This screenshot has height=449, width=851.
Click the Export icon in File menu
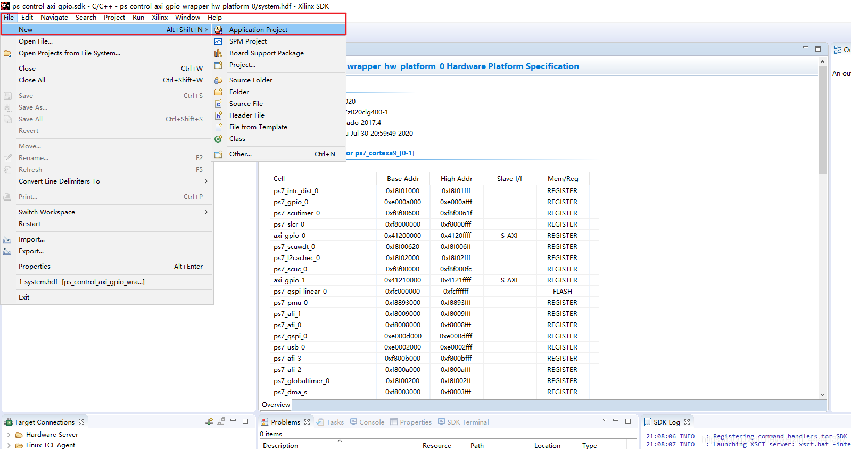pos(7,252)
